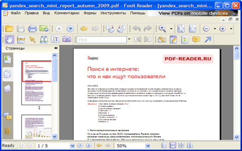Print the document with printer icon
Viewport: 242px width, 151px height.
33,29
